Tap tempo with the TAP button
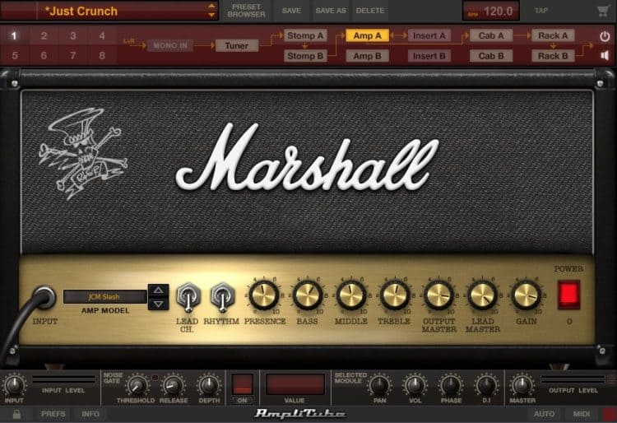 coord(541,11)
